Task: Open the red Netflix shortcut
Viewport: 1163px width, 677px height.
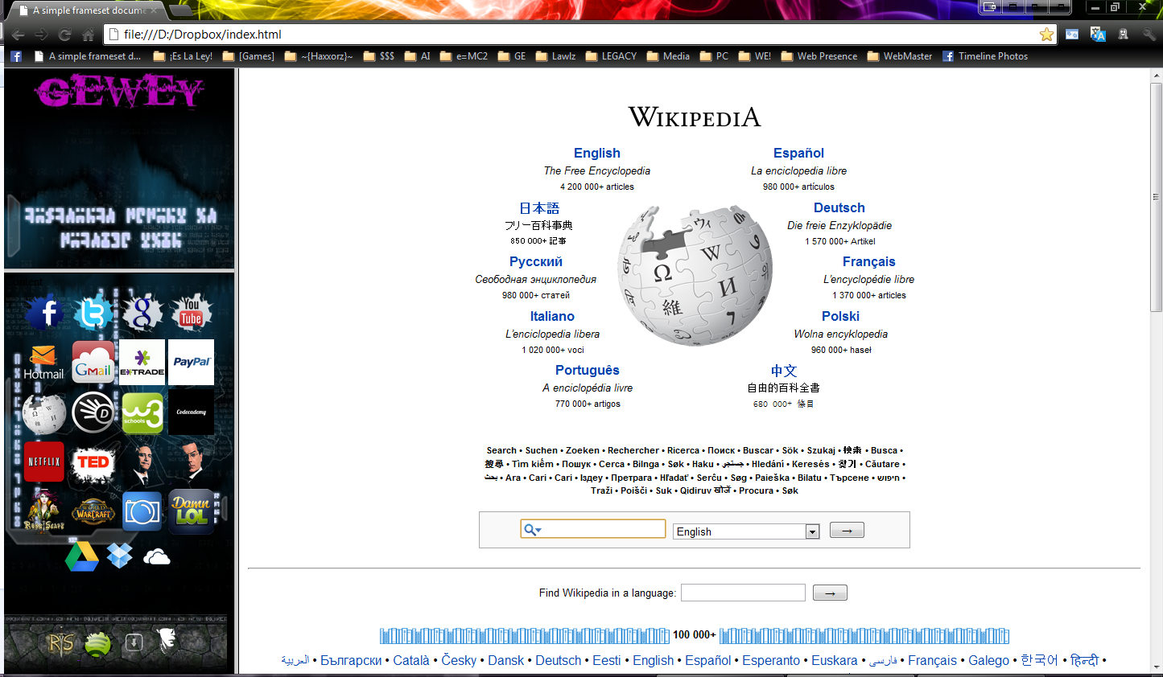Action: point(44,462)
